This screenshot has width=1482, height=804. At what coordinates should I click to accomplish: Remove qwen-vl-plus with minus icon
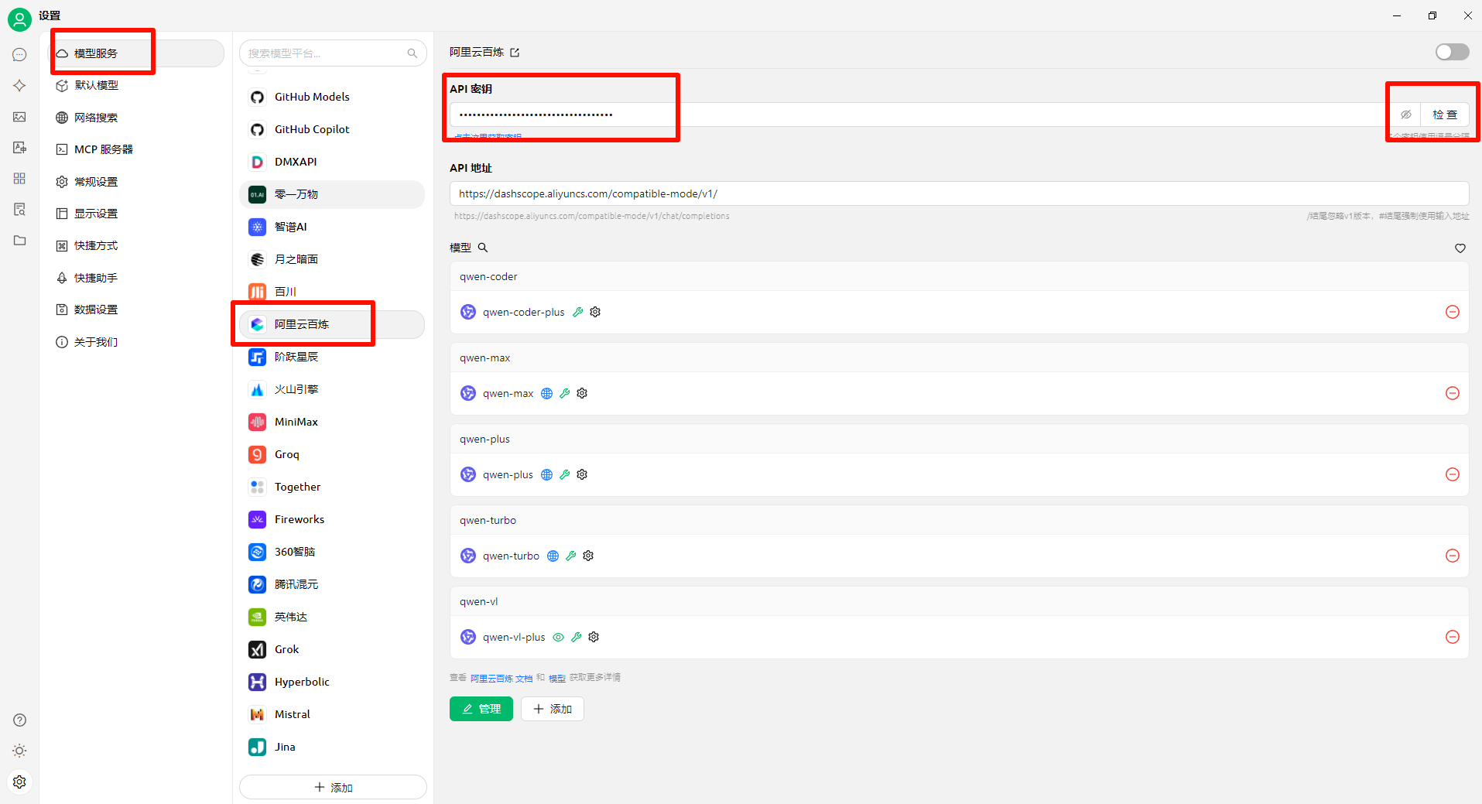[x=1453, y=637]
